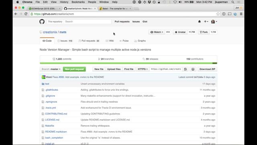Toggle the Watch repository button

click(x=157, y=32)
